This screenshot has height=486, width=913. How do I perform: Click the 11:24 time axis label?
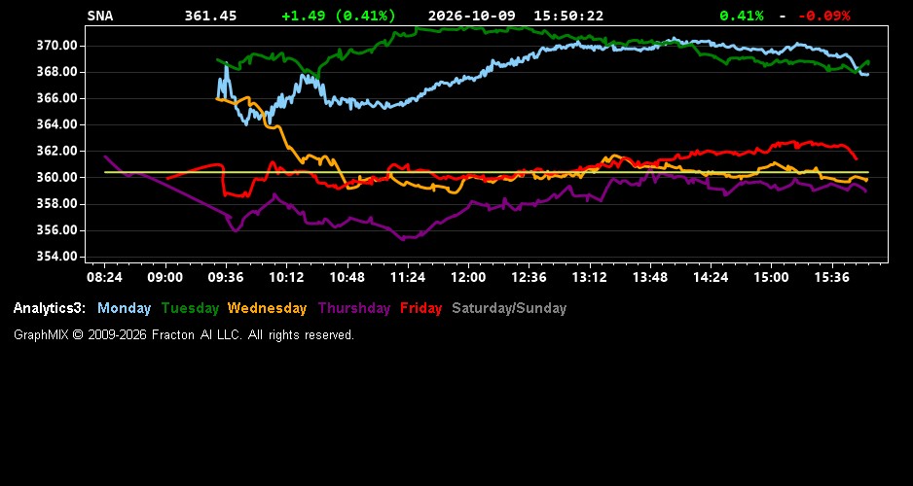pyautogui.click(x=408, y=277)
